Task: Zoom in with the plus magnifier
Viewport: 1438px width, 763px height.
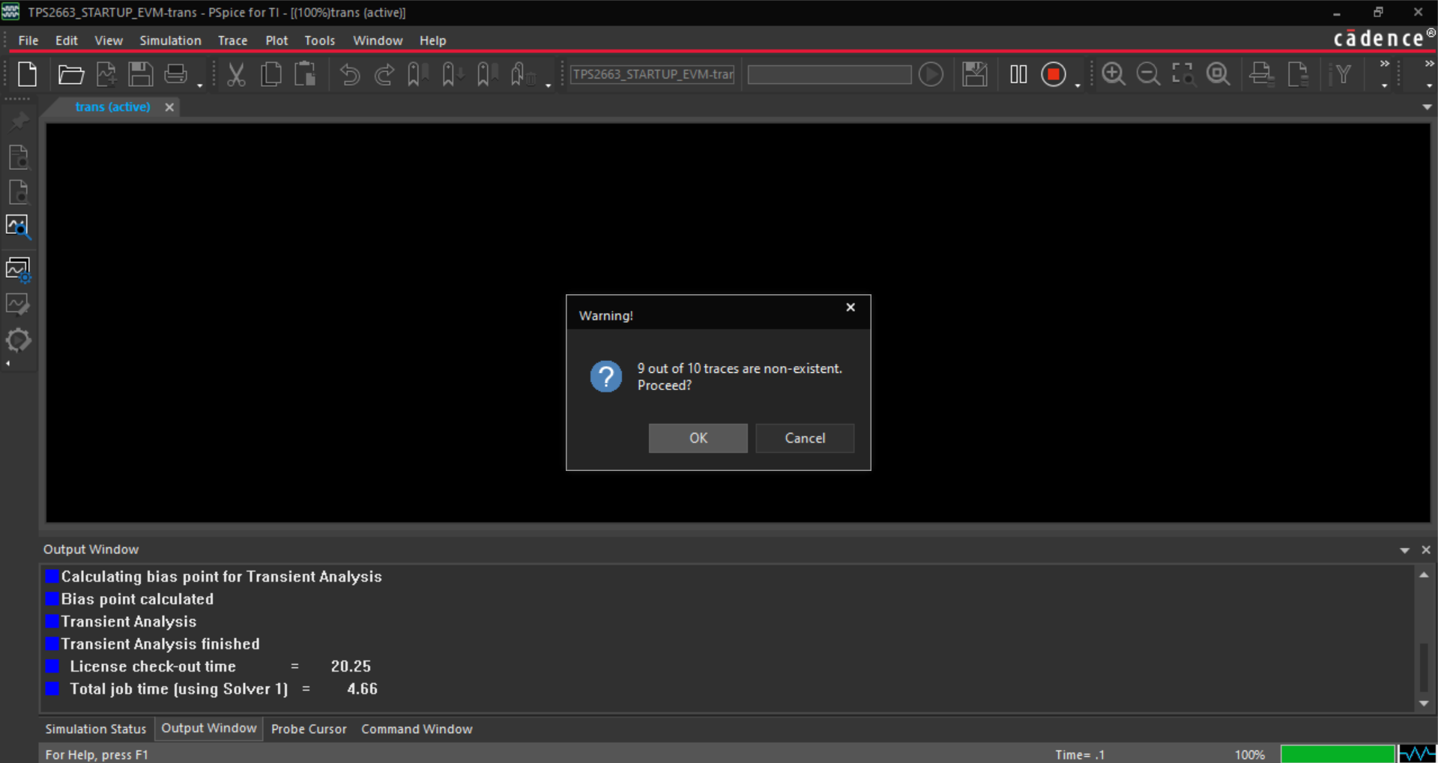Action: 1114,74
